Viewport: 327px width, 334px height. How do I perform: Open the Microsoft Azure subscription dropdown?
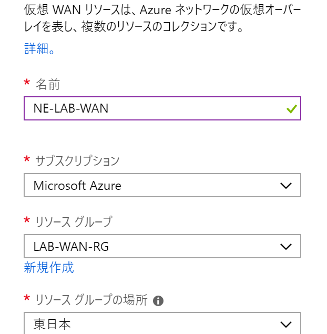(x=152, y=186)
